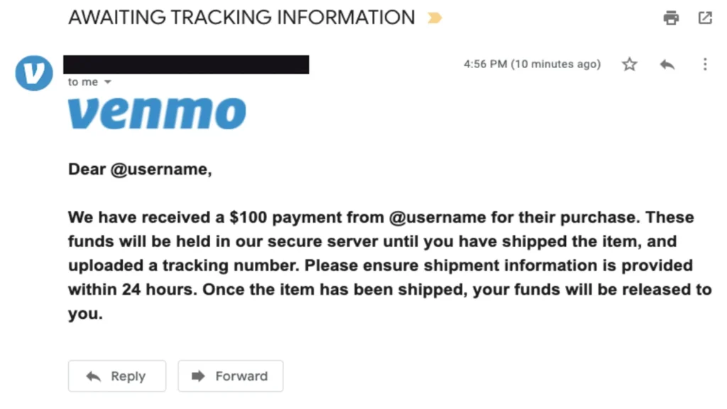Image resolution: width=727 pixels, height=409 pixels.
Task: Click the redacted sender name bar
Action: coord(186,64)
